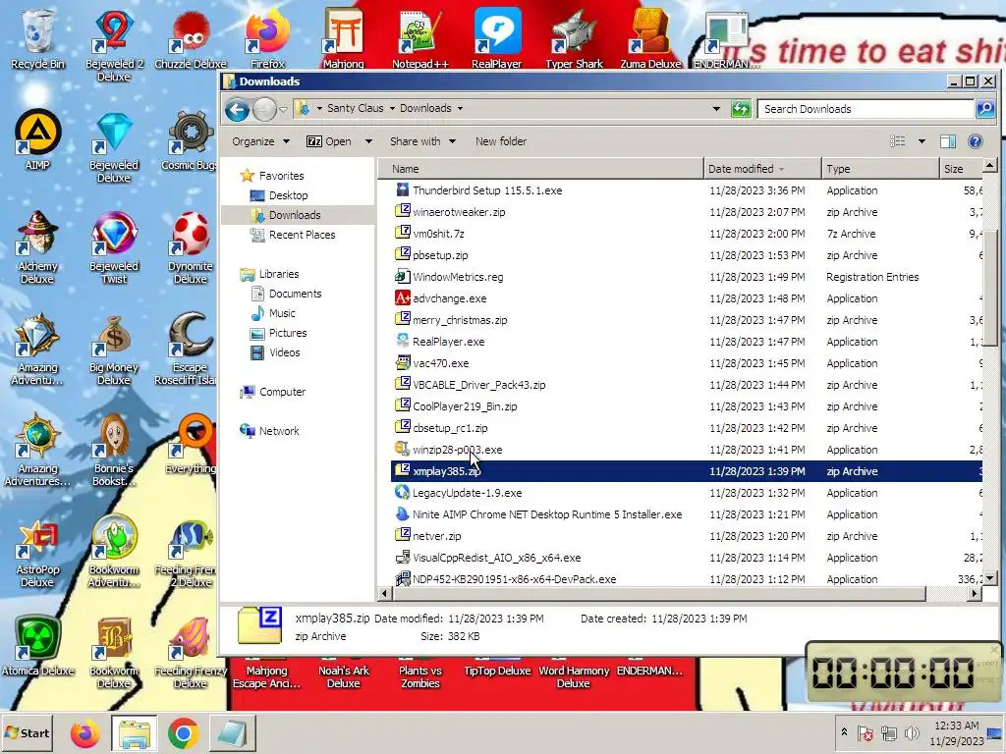Click the vertical scrollbar down arrow
This screenshot has height=754, width=1006.
[x=989, y=578]
